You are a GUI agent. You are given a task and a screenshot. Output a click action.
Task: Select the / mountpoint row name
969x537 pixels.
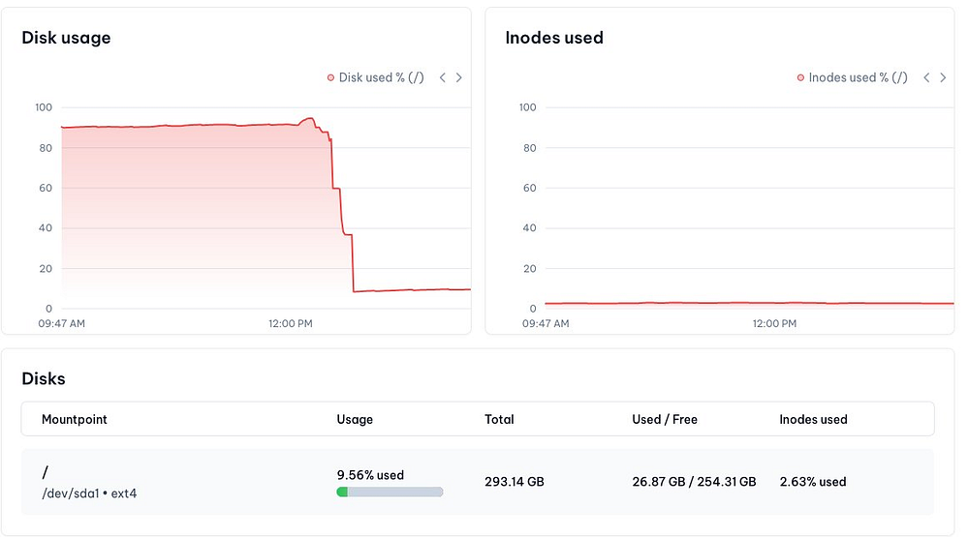point(46,472)
